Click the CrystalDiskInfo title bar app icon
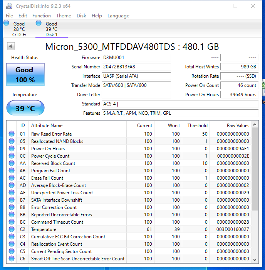This screenshot has height=270, width=265. click(x=9, y=6)
